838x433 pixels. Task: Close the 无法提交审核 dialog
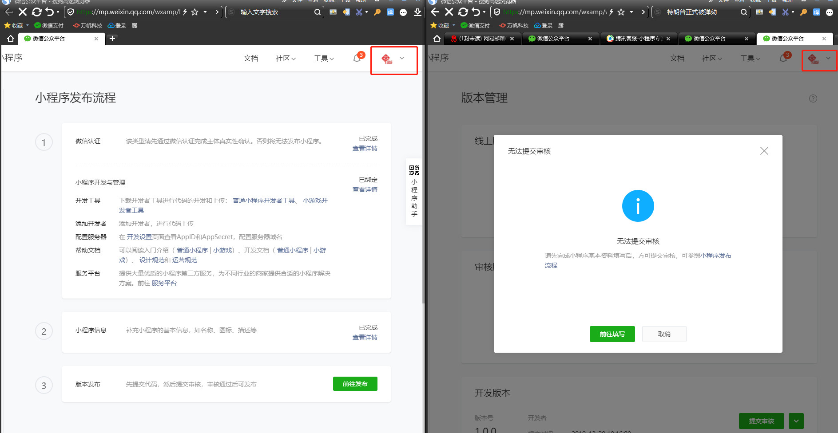764,151
